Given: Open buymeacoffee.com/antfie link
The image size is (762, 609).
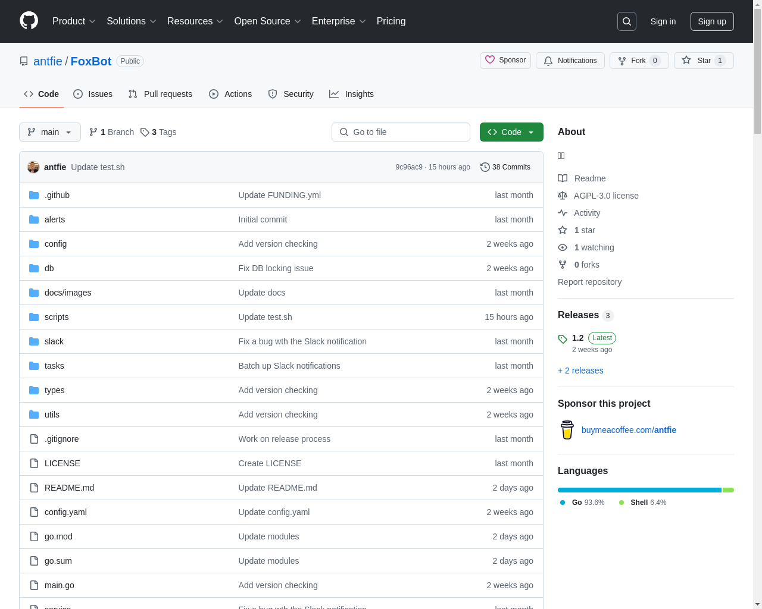Looking at the screenshot, I should pos(629,430).
